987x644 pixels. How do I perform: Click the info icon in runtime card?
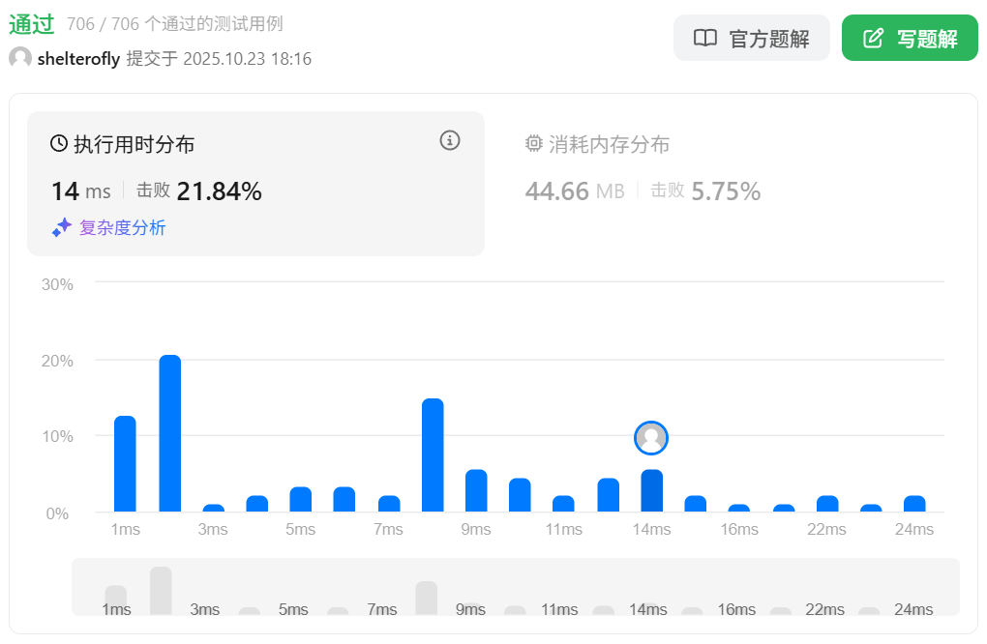(x=450, y=140)
